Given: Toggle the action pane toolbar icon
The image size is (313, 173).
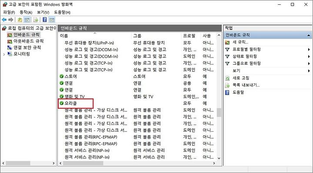Looking at the screenshot, I should (x=52, y=20).
